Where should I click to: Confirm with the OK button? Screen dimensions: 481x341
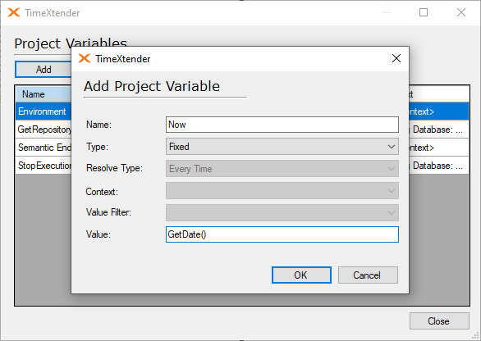[x=301, y=275]
